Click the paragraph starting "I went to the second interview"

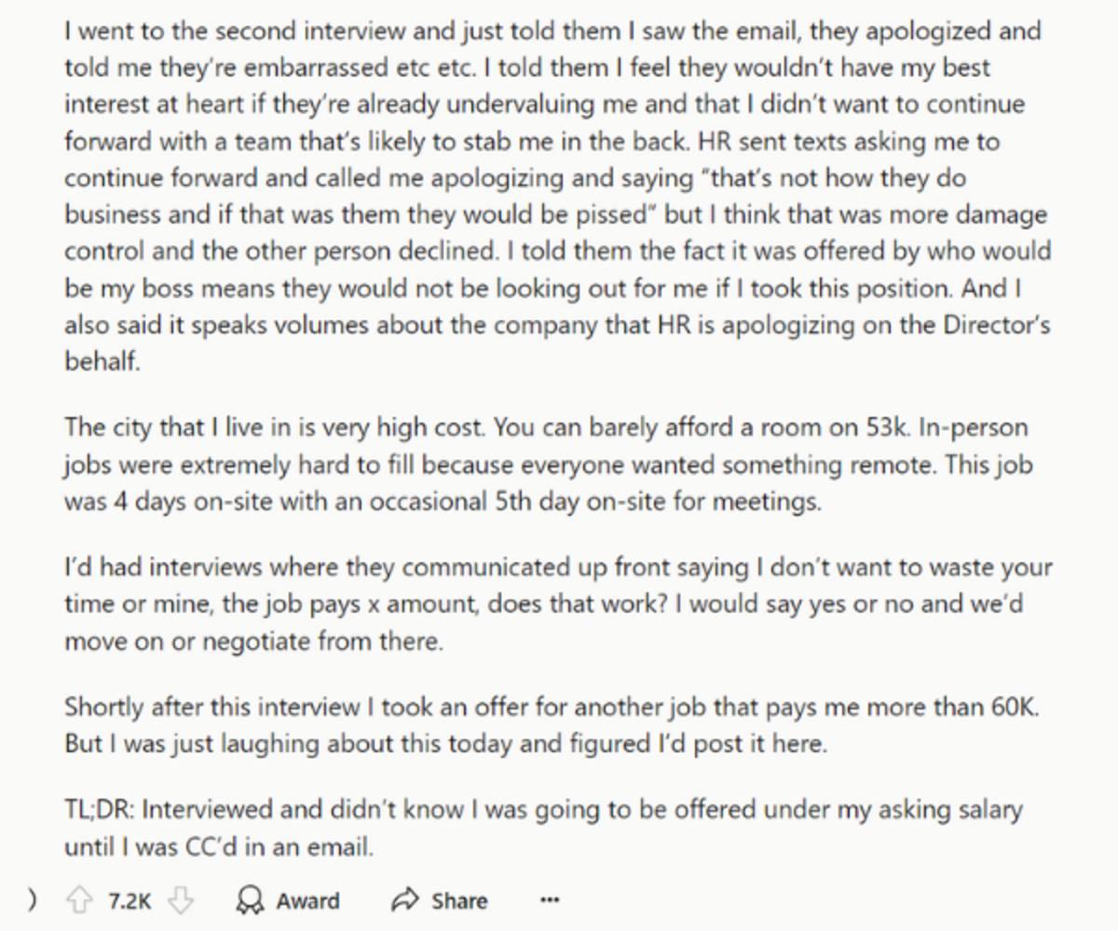point(550,196)
